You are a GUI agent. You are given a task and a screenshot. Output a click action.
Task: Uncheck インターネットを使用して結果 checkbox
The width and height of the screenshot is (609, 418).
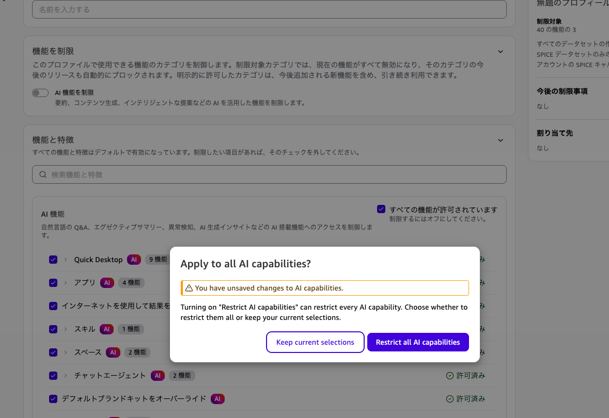tap(53, 306)
